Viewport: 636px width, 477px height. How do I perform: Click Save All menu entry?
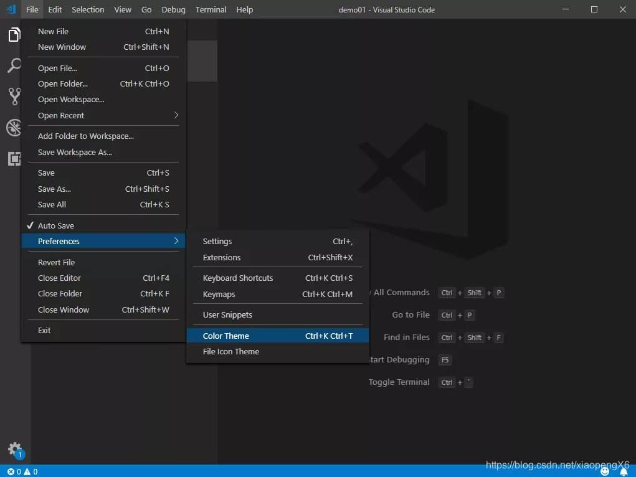pos(103,205)
